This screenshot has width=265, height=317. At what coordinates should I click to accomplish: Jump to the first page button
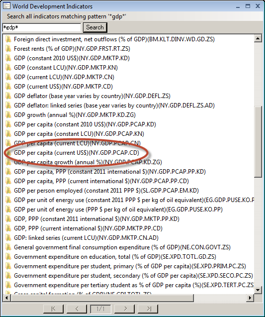[x=53, y=309]
